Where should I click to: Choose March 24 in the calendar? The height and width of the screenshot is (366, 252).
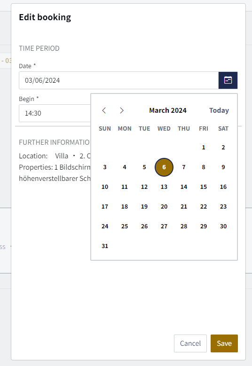pos(105,226)
